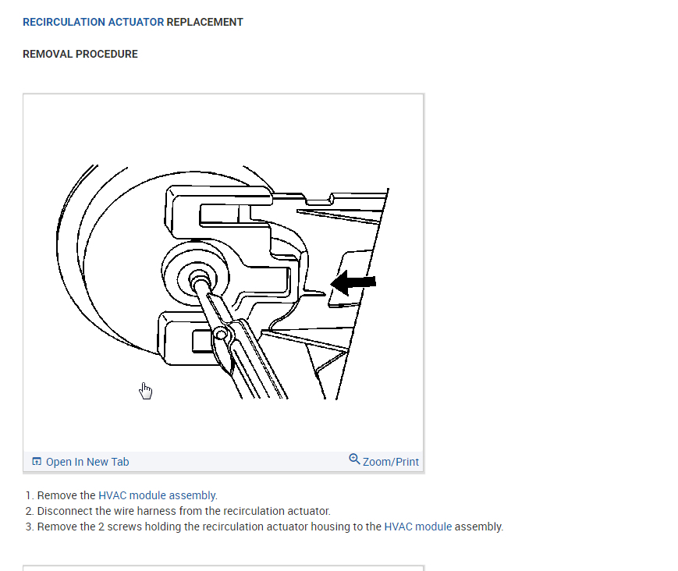Click the empty footer bar of the image frame
Image resolution: width=678 pixels, height=571 pixels.
click(238, 462)
